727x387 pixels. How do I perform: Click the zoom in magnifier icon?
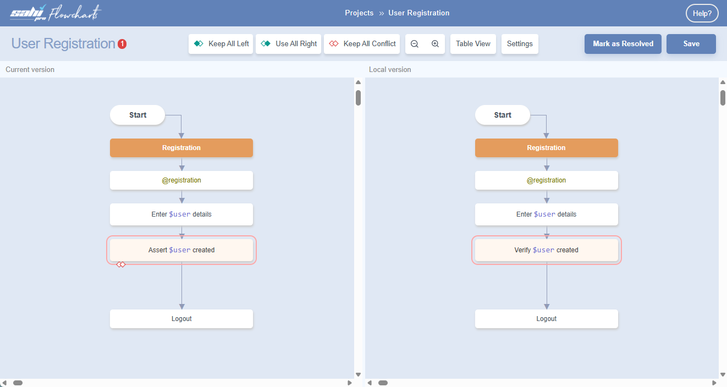coord(435,44)
